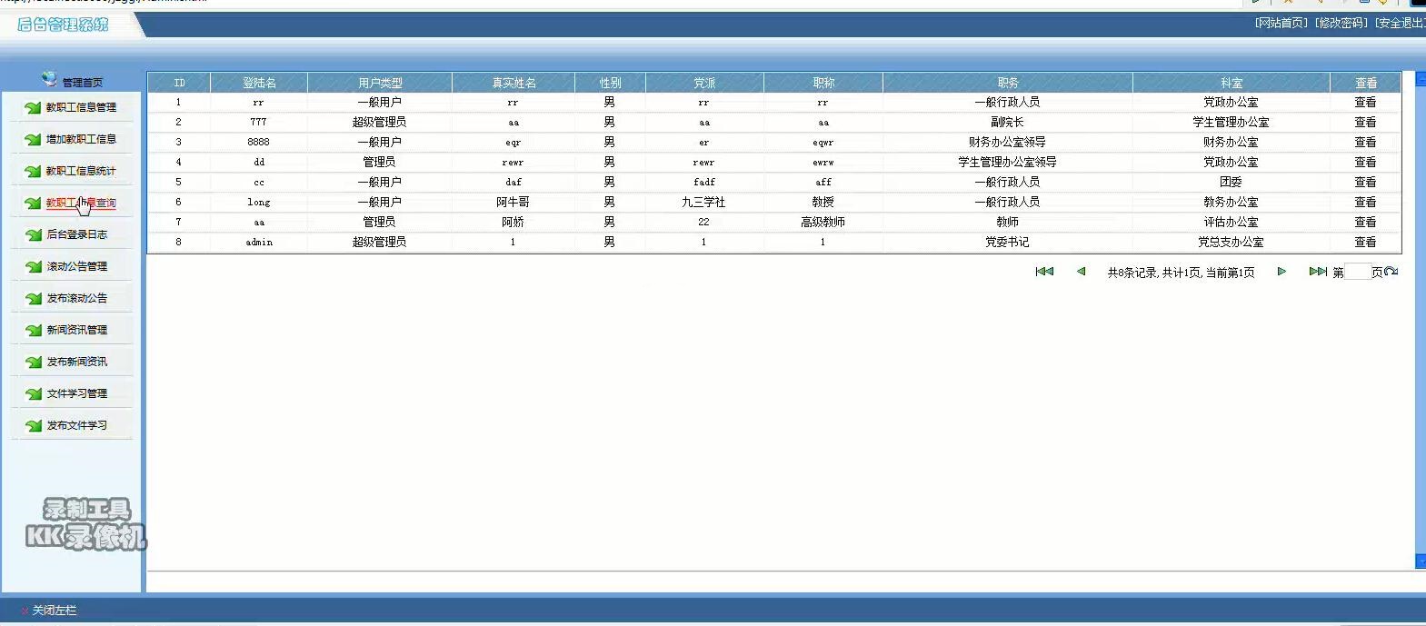The image size is (1426, 626).
Task: Open 新闻资讯管理 in the sidebar
Action: click(x=77, y=330)
